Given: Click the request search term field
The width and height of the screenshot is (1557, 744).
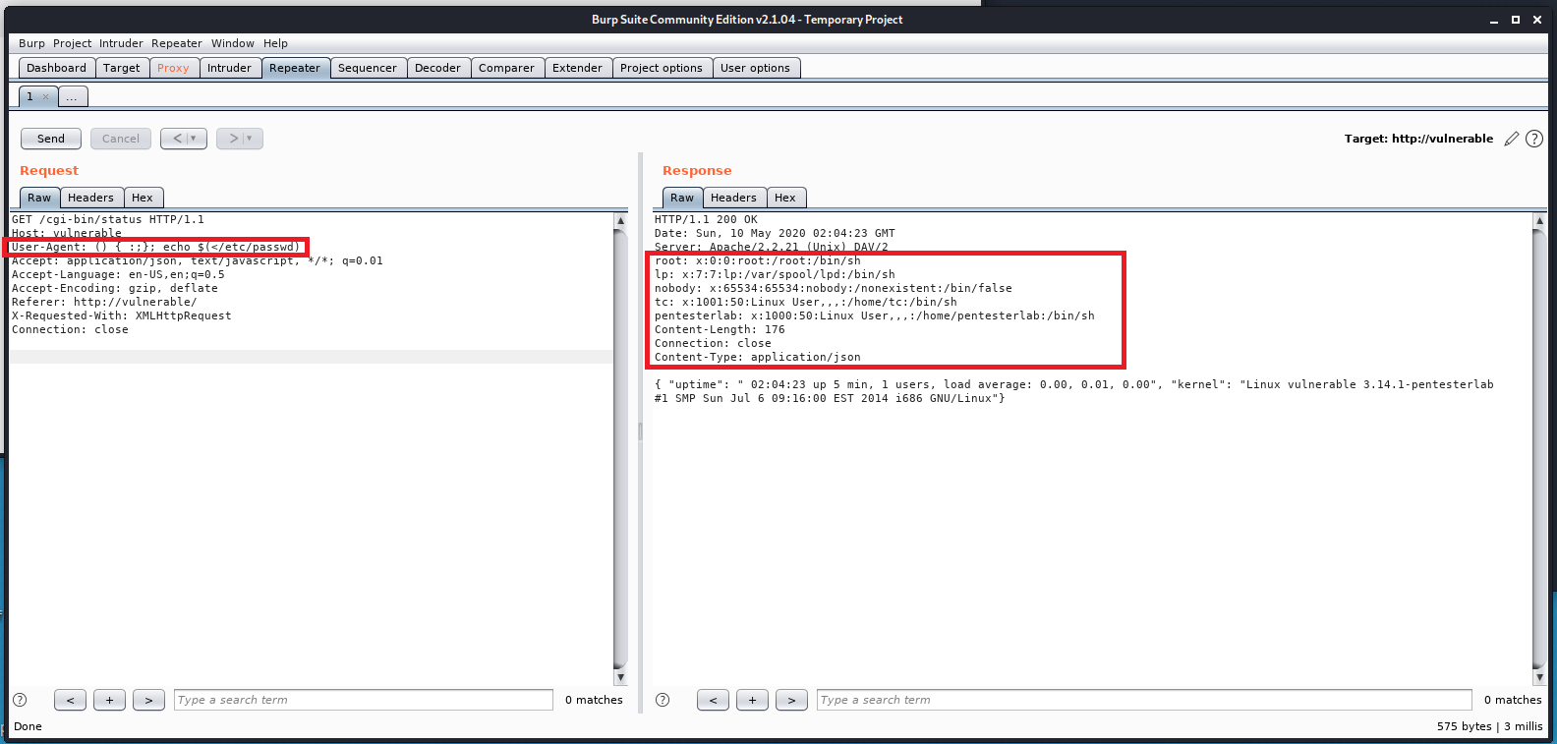Looking at the screenshot, I should click(363, 700).
